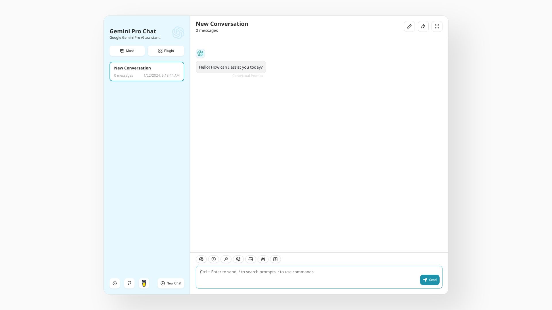Screen dimensions: 552x310
Task: Click the emoji/reactions toolbar icon
Action: (238, 259)
